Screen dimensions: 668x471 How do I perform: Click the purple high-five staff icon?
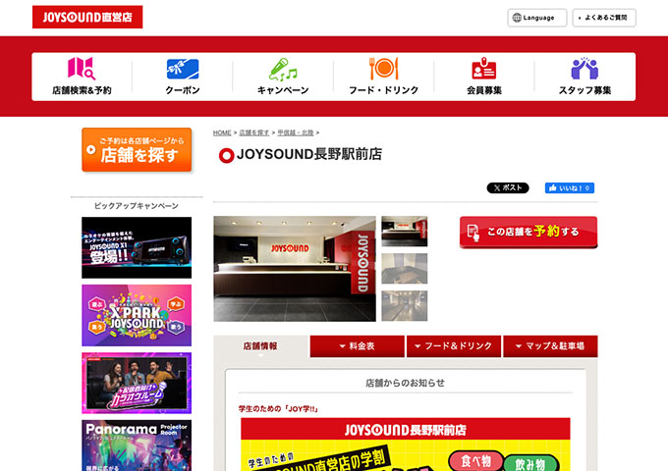click(x=584, y=69)
